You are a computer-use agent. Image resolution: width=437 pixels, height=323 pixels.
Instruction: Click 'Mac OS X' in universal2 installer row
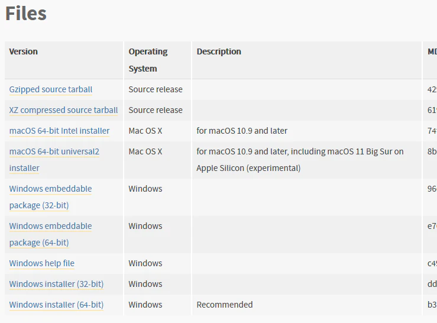click(145, 151)
